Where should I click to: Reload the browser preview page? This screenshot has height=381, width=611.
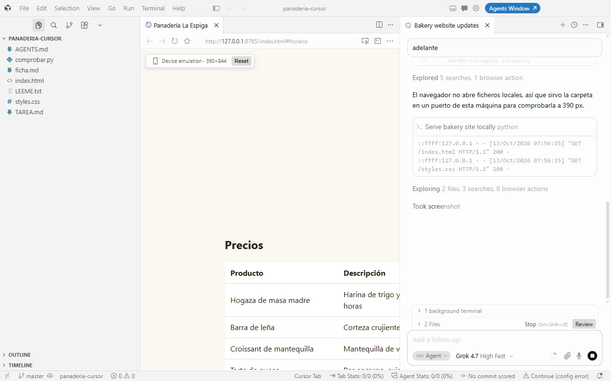pyautogui.click(x=175, y=41)
